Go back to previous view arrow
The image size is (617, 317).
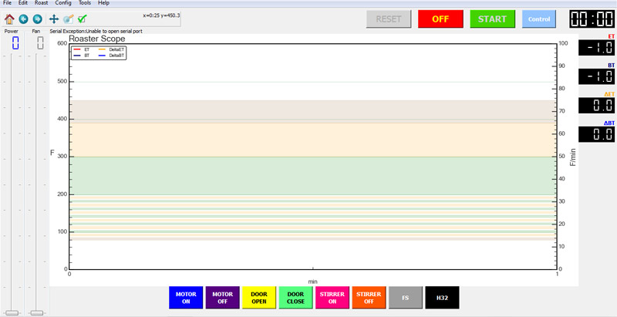24,19
